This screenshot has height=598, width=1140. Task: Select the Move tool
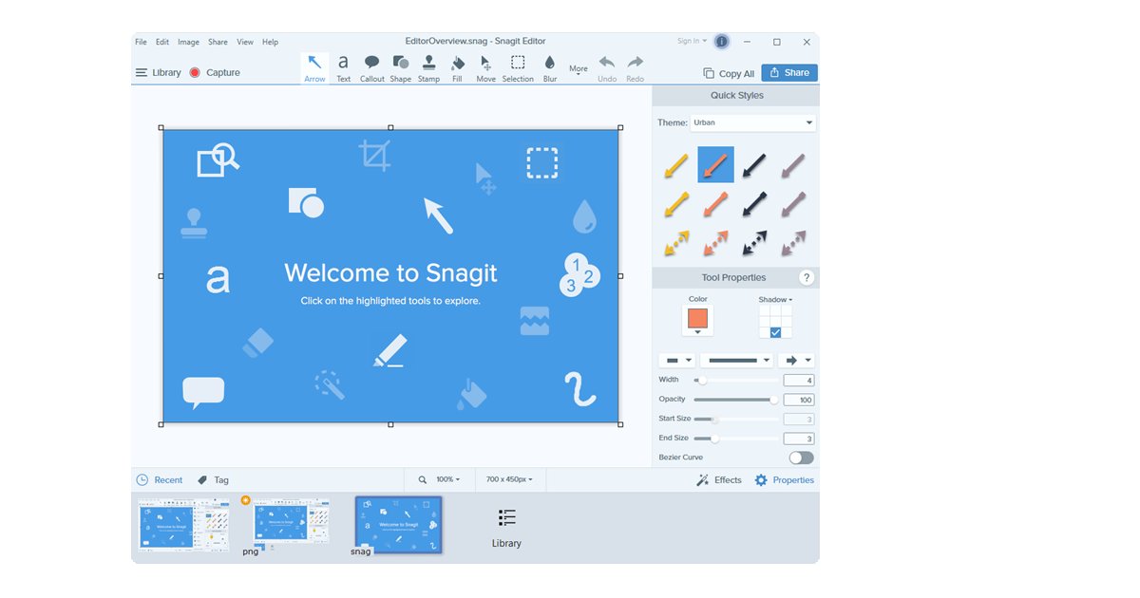(x=485, y=68)
